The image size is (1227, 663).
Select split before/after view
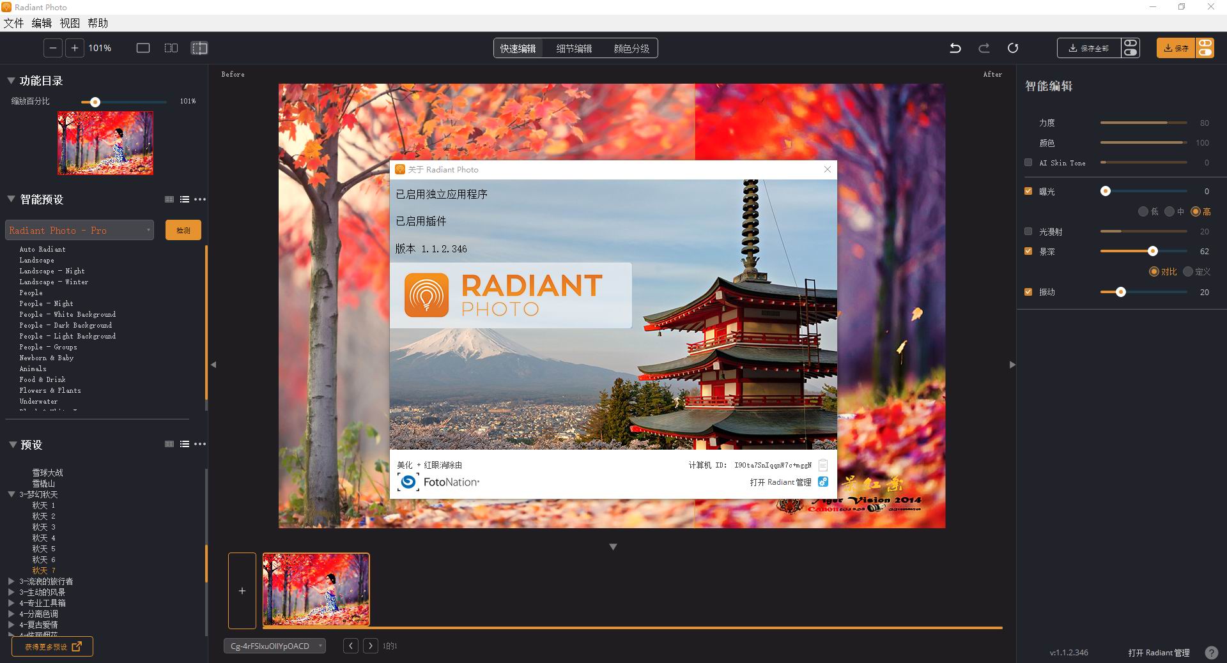point(199,48)
